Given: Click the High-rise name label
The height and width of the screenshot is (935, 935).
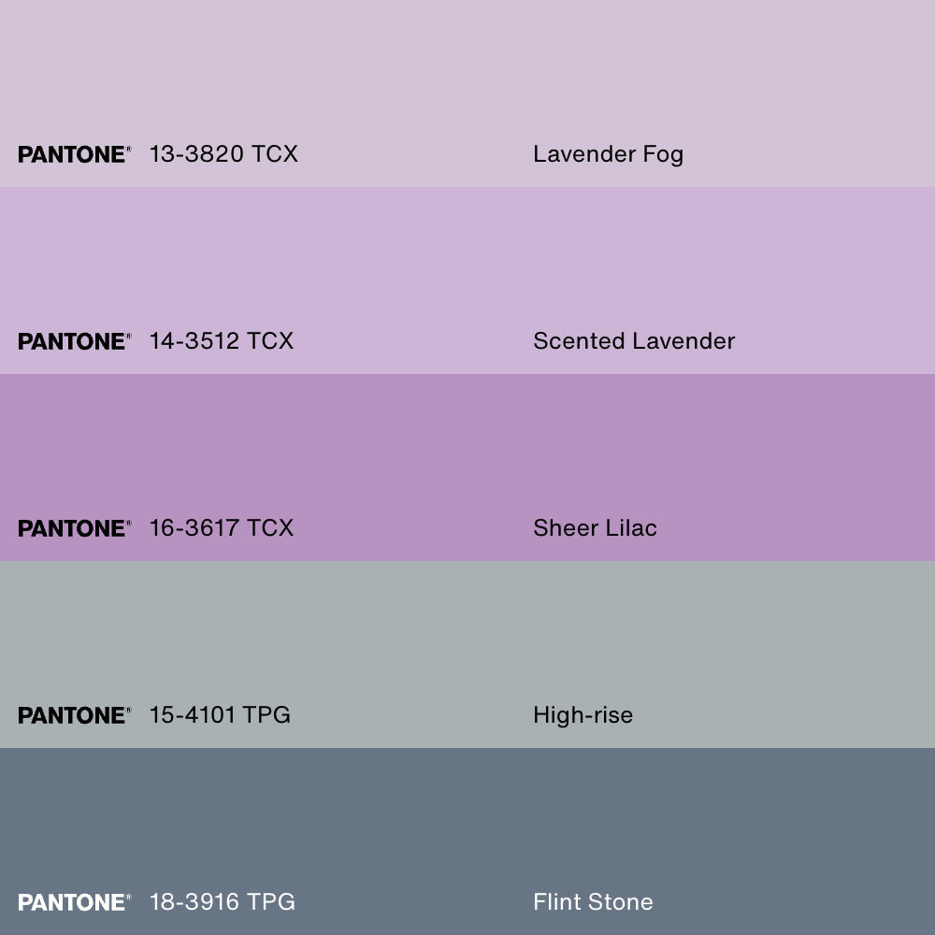Looking at the screenshot, I should coord(583,715).
